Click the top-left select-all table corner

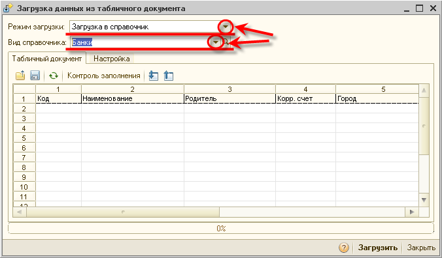click(24, 89)
